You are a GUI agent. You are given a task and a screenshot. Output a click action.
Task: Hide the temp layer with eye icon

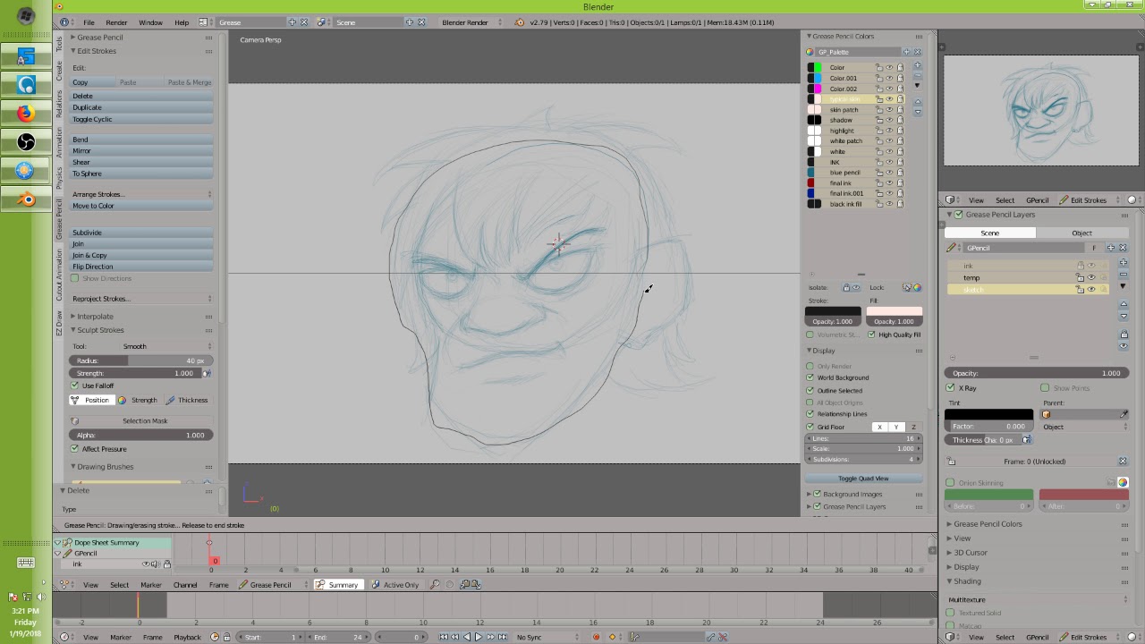(1090, 277)
